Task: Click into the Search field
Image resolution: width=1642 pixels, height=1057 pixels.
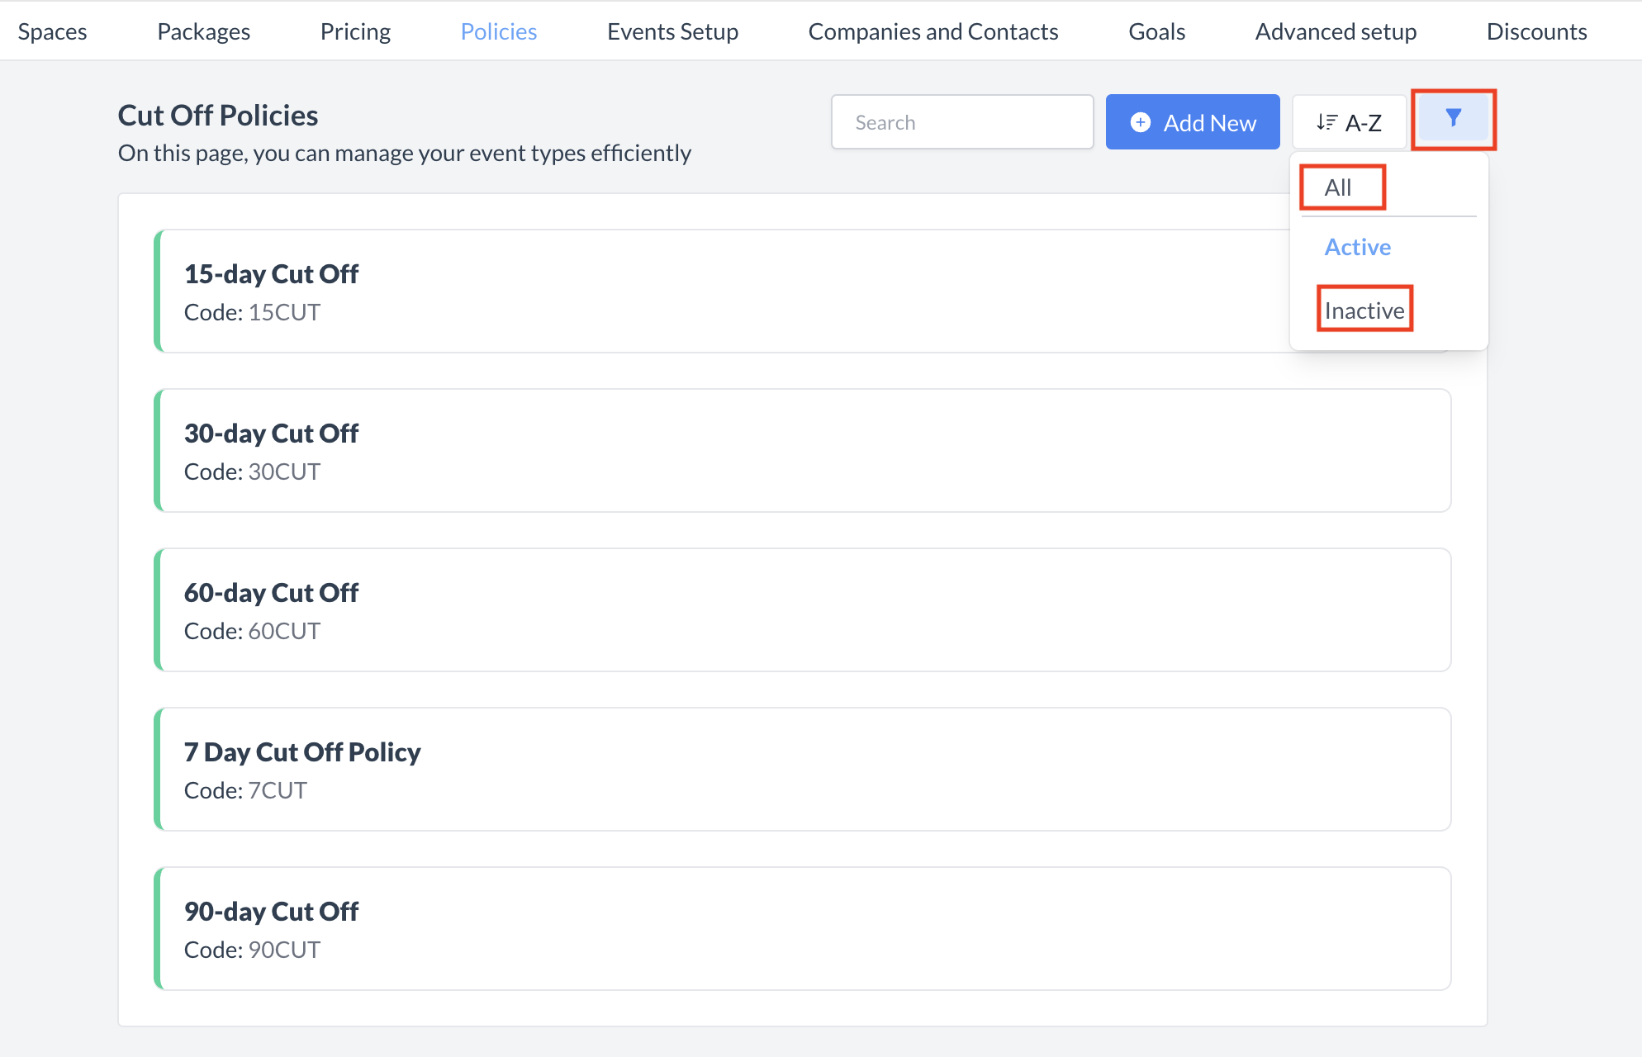Action: 961,122
